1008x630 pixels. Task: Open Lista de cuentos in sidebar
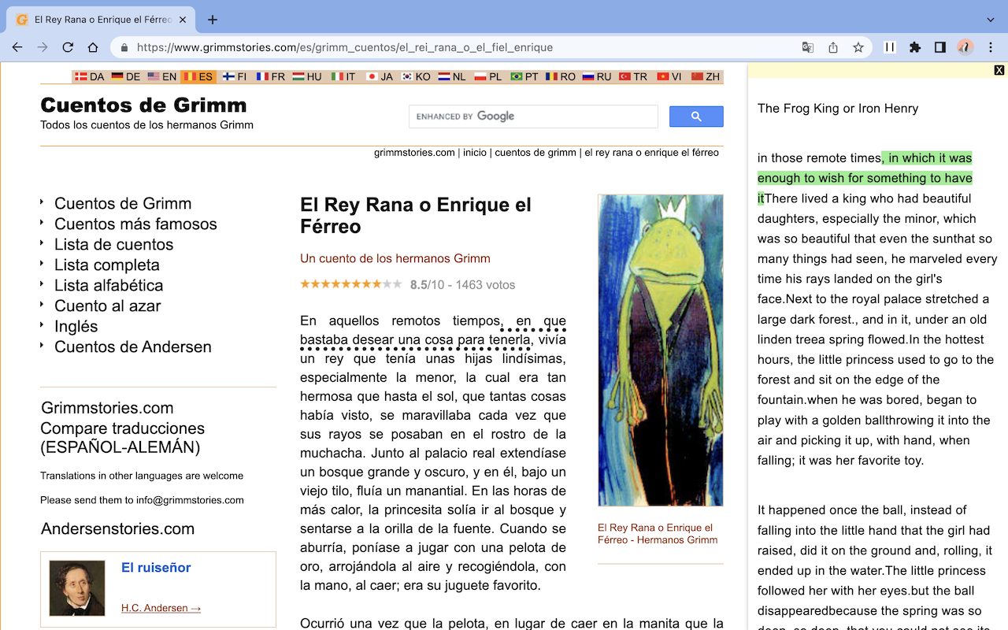coord(113,245)
